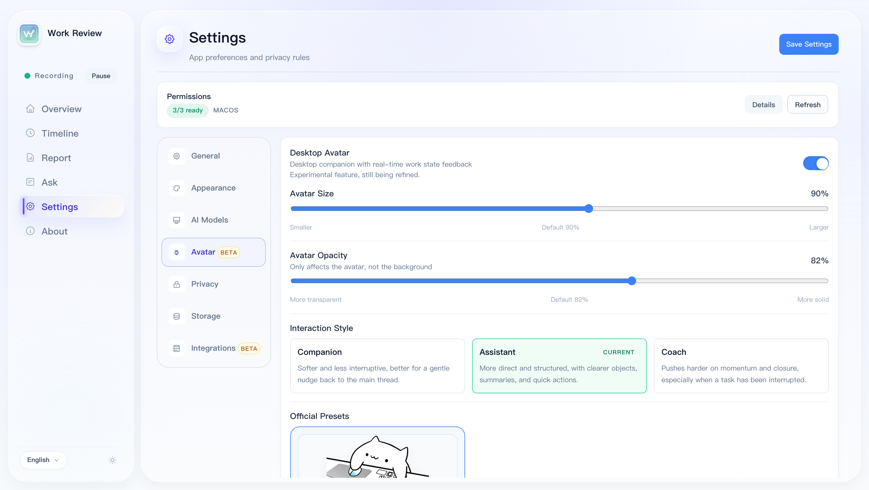Screen dimensions: 869x490
Task: Open the Report page
Action: click(x=71, y=158)
